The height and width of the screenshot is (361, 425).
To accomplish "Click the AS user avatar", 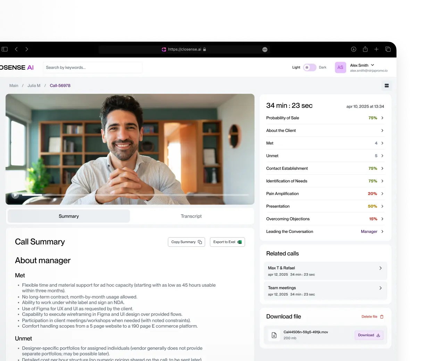I will pyautogui.click(x=340, y=67).
